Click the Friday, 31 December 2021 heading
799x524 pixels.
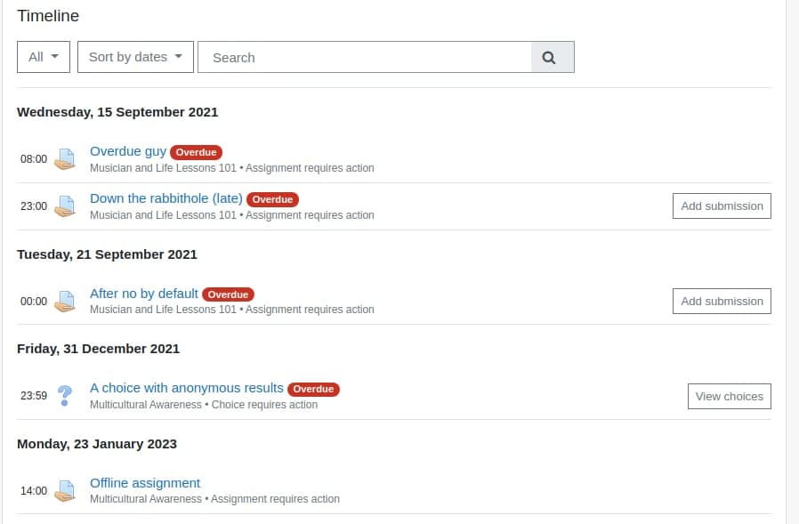[x=99, y=349]
